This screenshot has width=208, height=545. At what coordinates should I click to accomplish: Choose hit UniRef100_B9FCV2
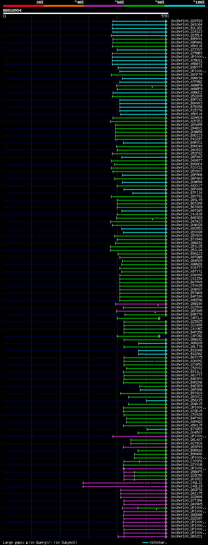click(187, 100)
